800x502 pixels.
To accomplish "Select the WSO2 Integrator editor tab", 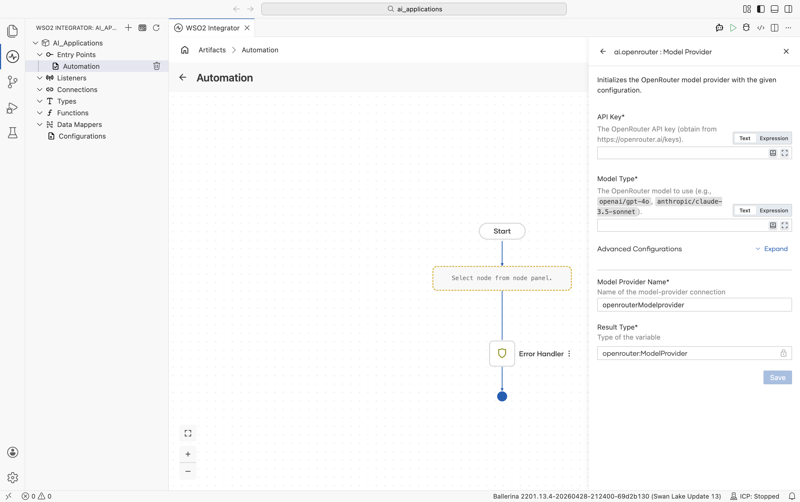I will (x=212, y=28).
